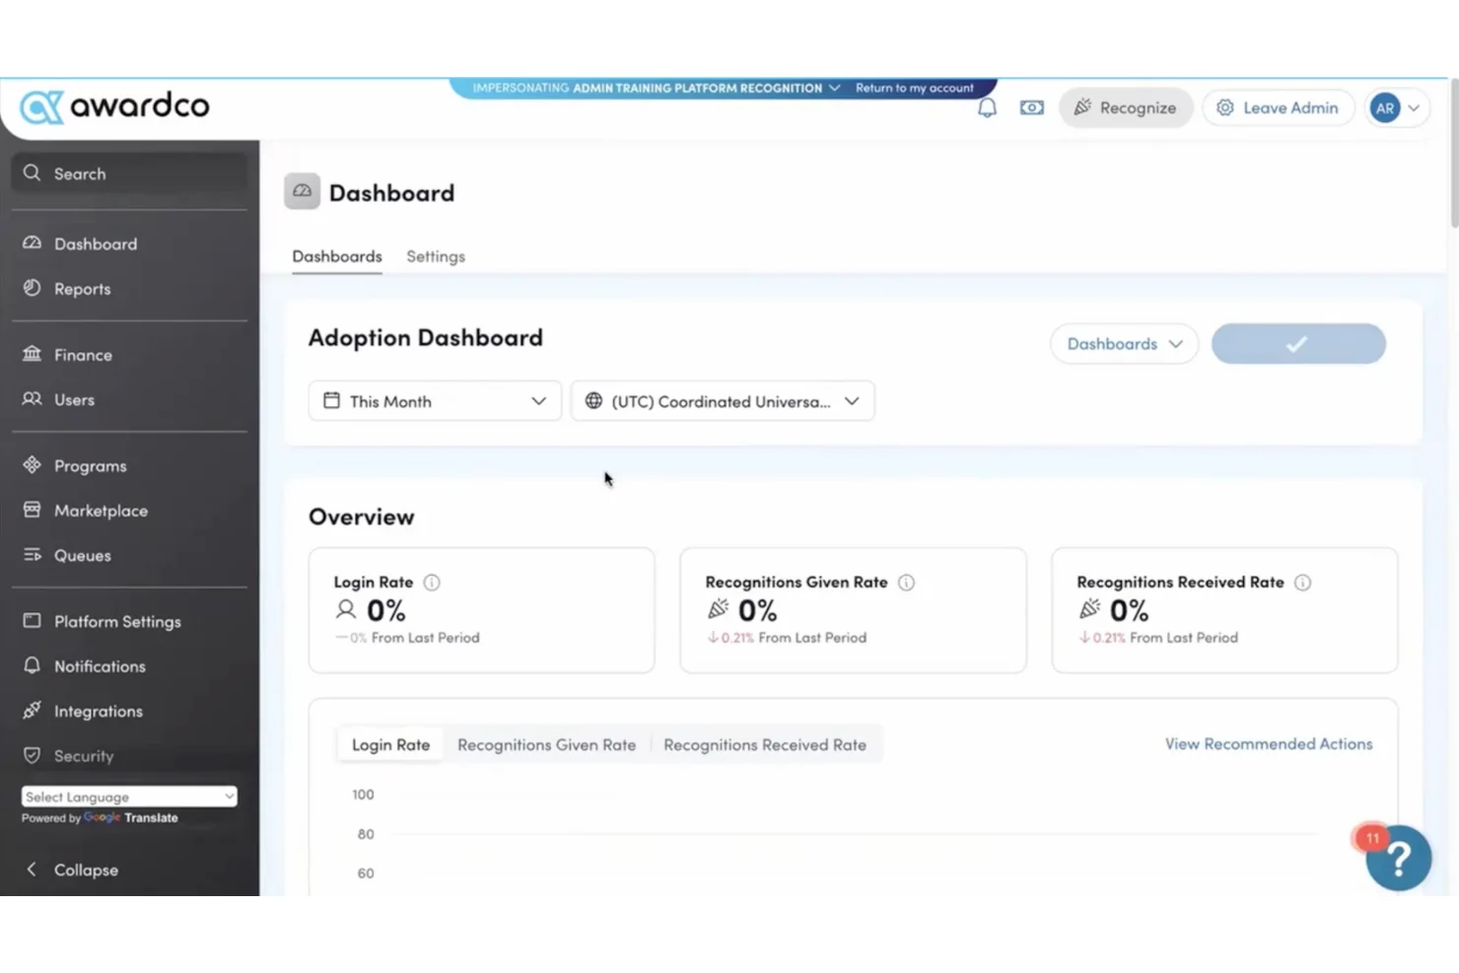The height and width of the screenshot is (973, 1459).
Task: Switch to the Settings tab
Action: (435, 256)
